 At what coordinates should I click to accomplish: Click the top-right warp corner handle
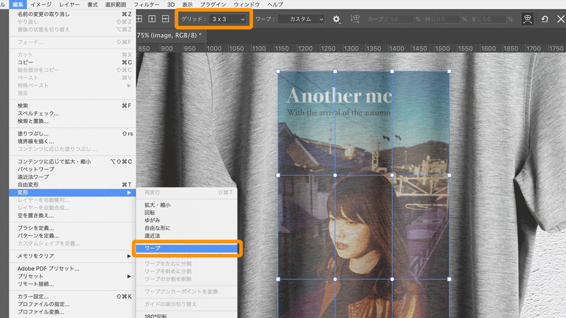(x=449, y=71)
